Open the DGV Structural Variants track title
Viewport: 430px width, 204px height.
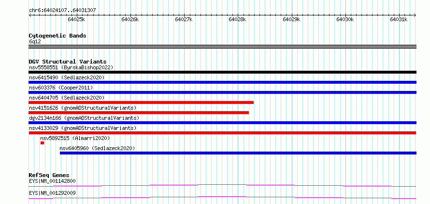click(68, 62)
